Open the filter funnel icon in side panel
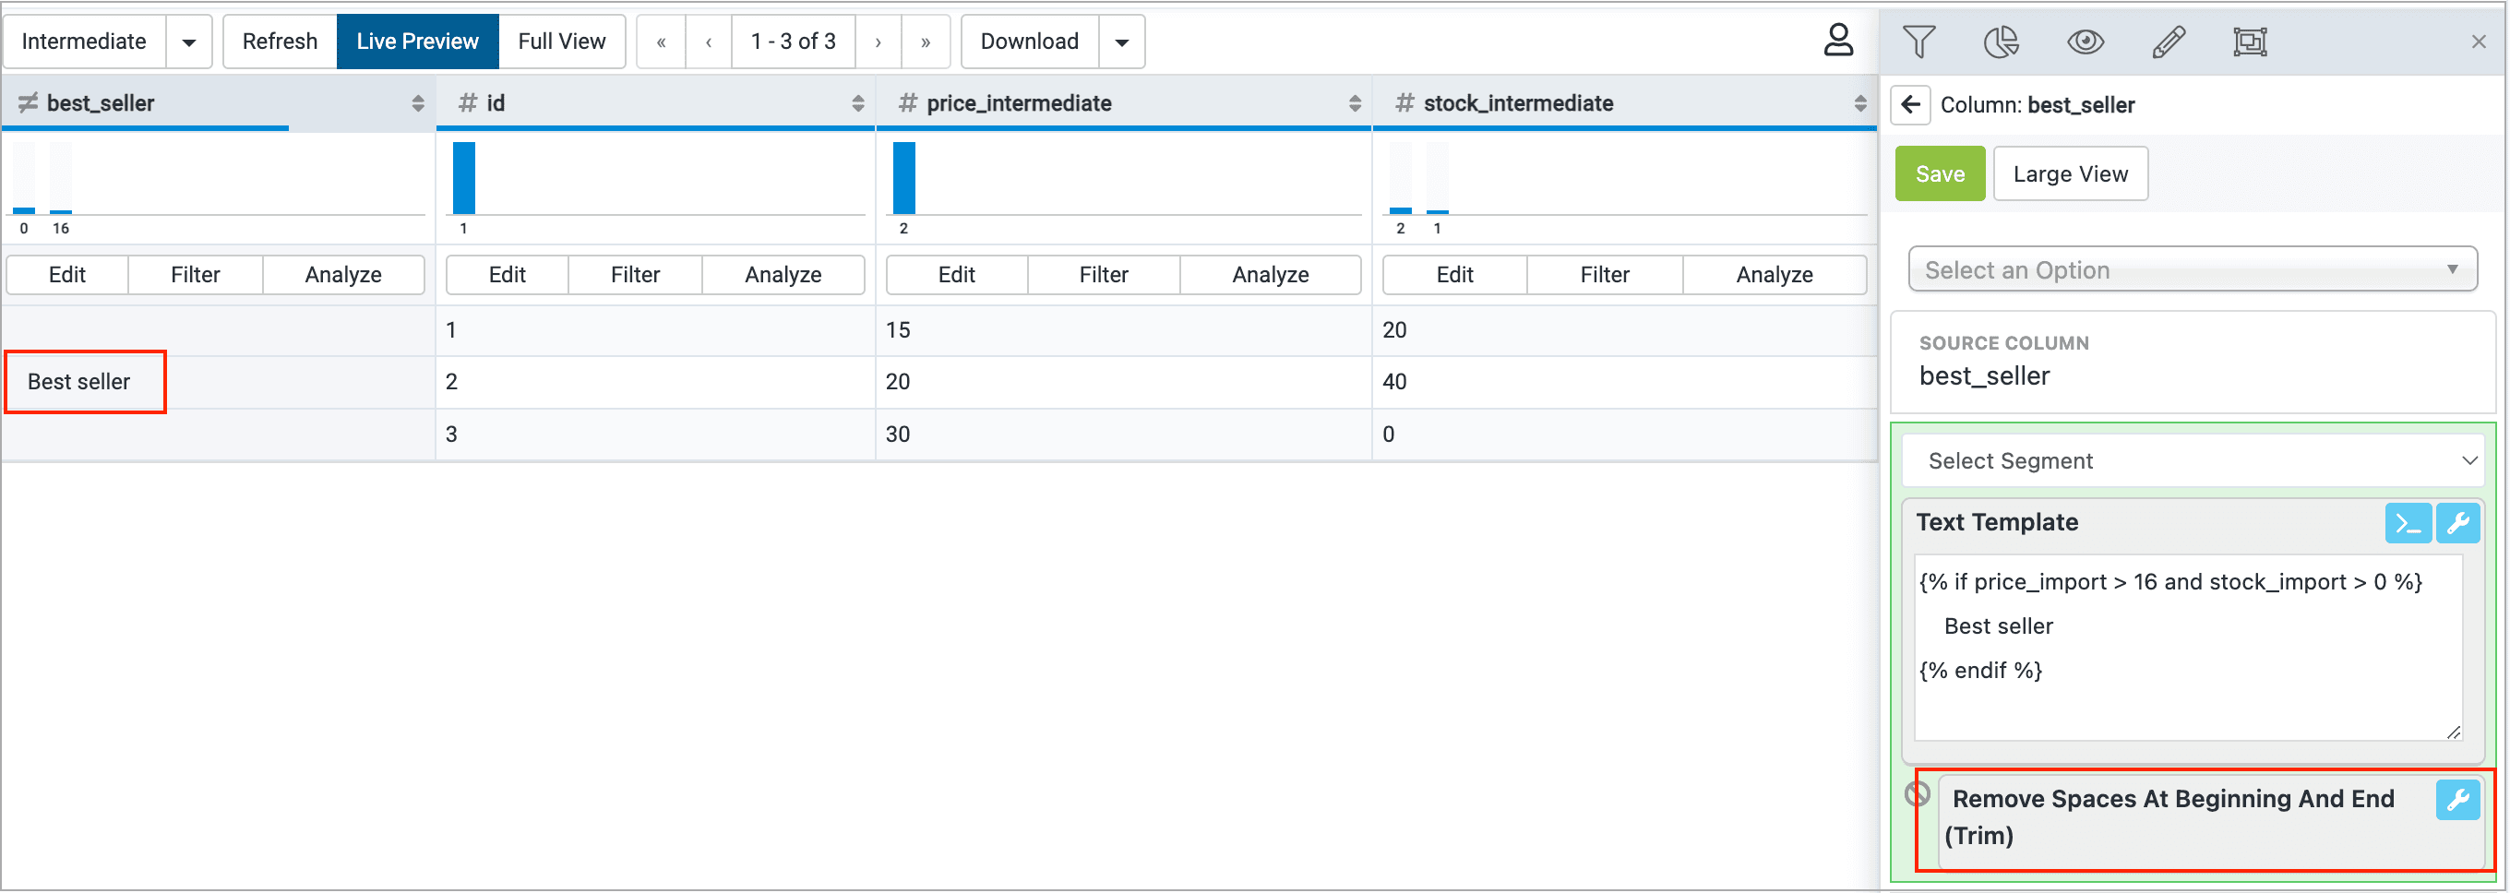The width and height of the screenshot is (2510, 893). (x=1918, y=42)
